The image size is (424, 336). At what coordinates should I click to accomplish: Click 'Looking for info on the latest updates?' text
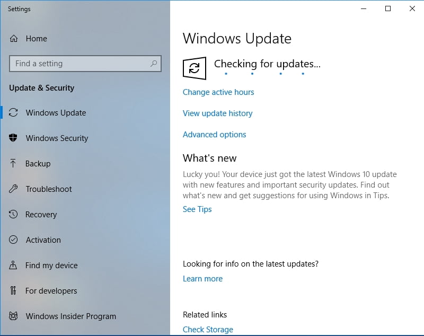(x=251, y=264)
